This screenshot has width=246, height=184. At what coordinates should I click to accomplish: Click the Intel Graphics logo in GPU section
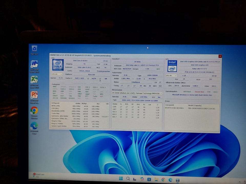172,66
